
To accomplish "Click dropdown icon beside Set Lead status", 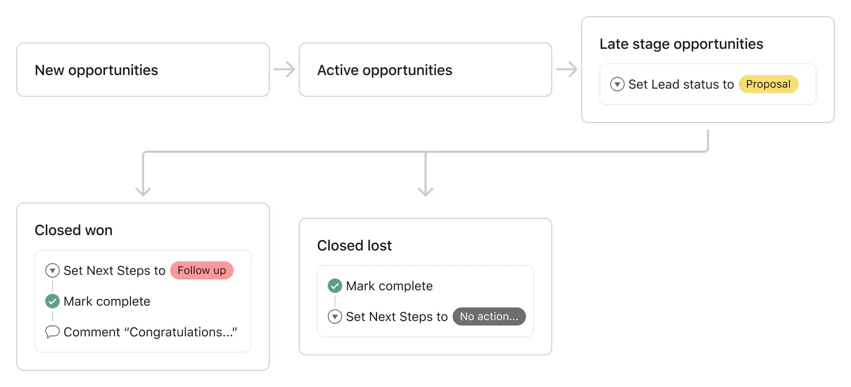I will 617,84.
